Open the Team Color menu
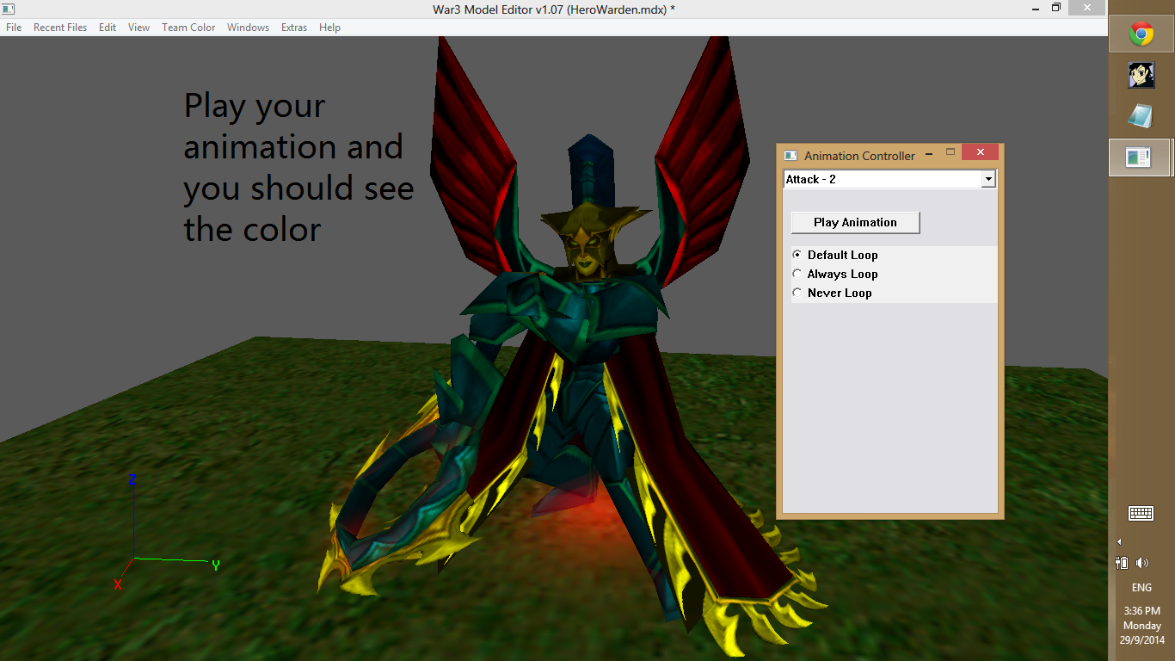The width and height of the screenshot is (1175, 661). click(x=188, y=28)
